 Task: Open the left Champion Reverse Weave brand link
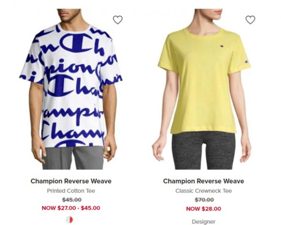click(71, 181)
